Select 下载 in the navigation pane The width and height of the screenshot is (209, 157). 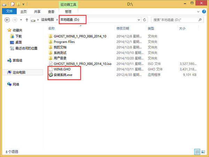point(18,36)
